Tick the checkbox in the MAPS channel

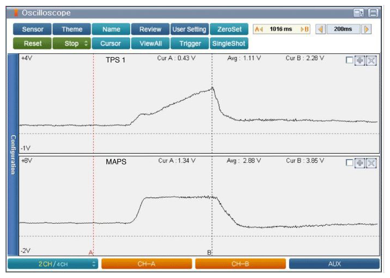pos(349,163)
